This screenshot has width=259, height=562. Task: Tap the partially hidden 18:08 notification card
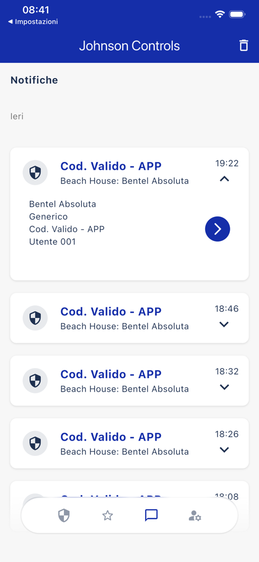pos(129,490)
